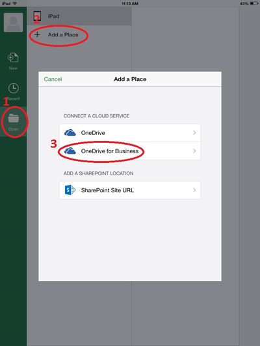Viewport: 260px width, 346px height.
Task: Open the Recent files clock icon
Action: click(x=14, y=88)
